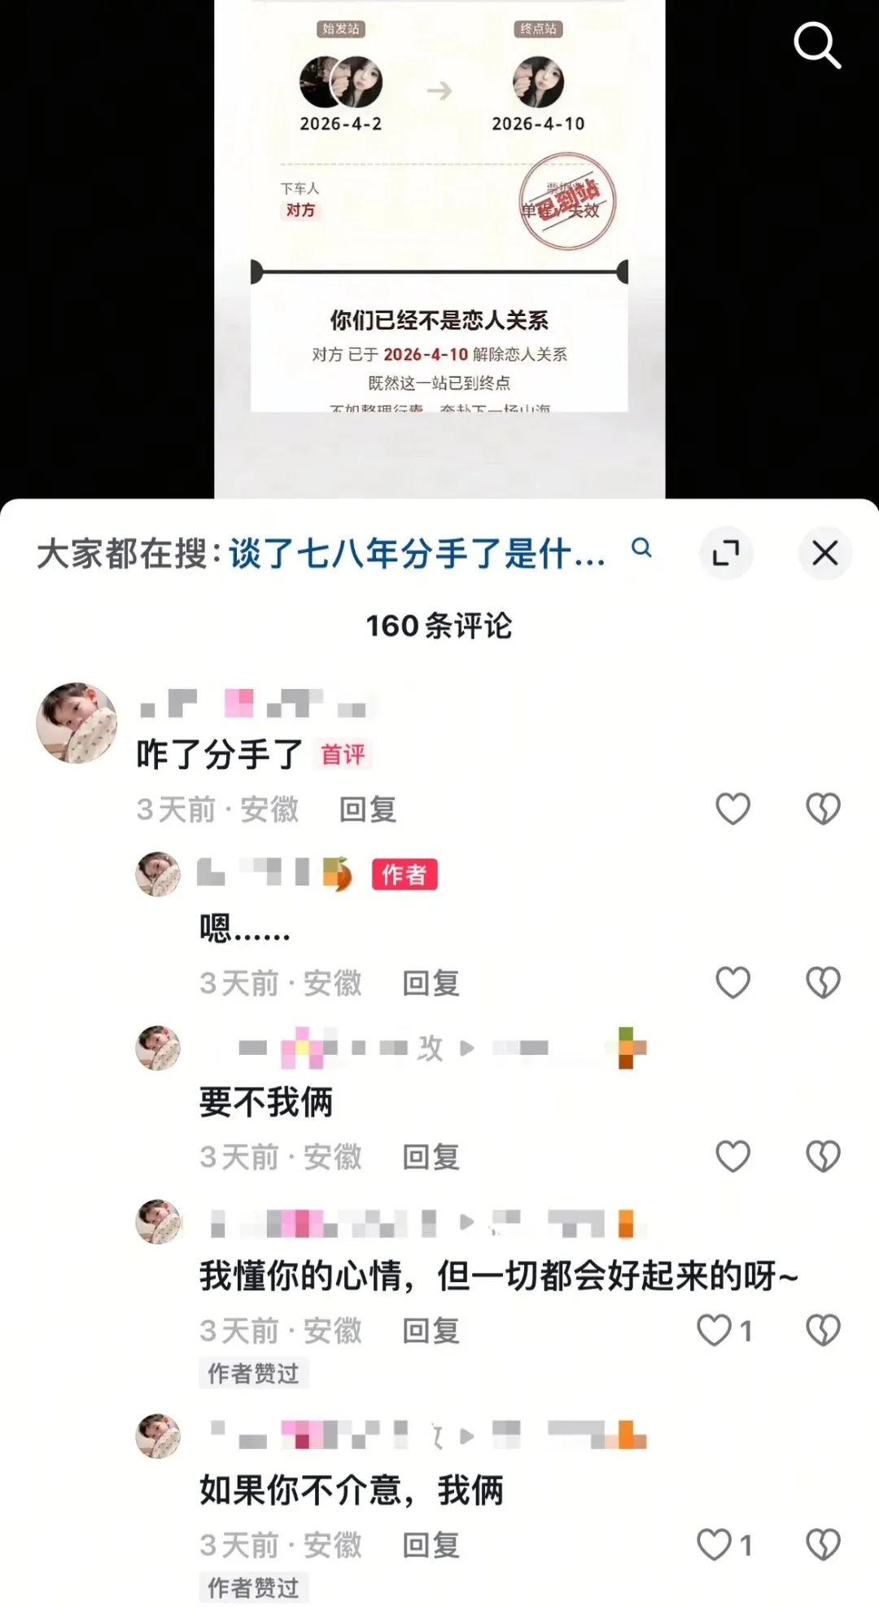Dislike the comment 咋了分手了
The width and height of the screenshot is (879, 1607).
click(x=823, y=809)
